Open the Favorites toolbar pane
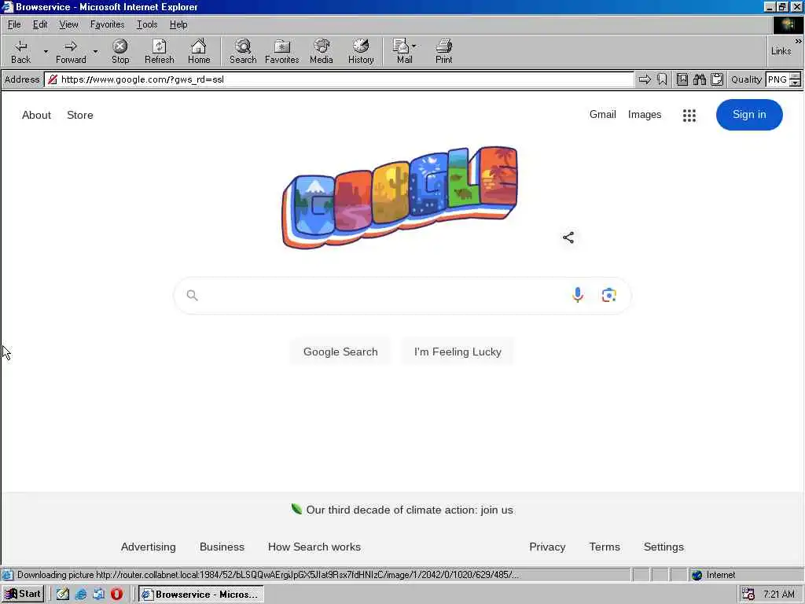Screen dimensions: 805x604 tap(282, 51)
